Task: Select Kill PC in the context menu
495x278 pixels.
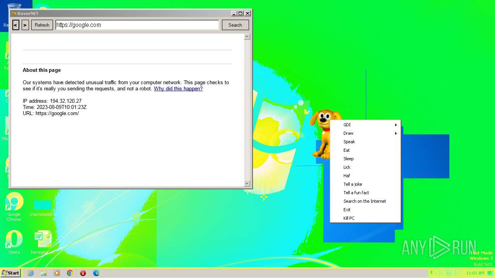Action: pyautogui.click(x=365, y=218)
